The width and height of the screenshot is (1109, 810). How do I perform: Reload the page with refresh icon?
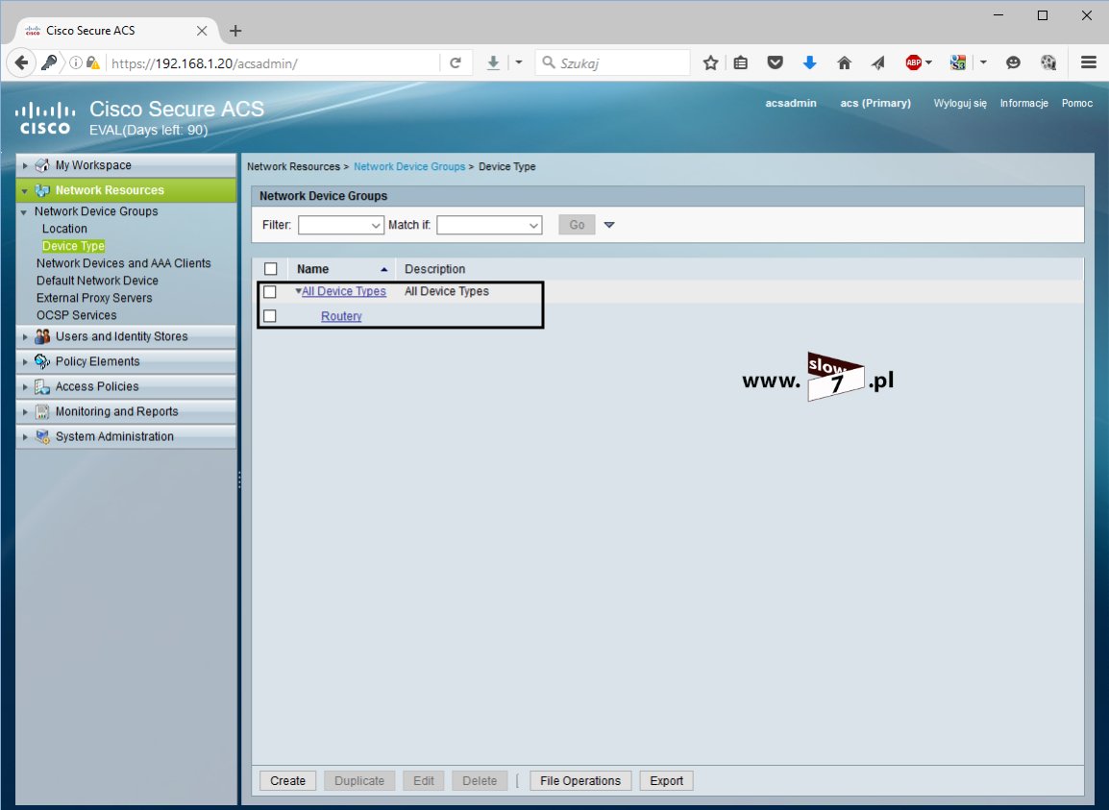click(456, 63)
